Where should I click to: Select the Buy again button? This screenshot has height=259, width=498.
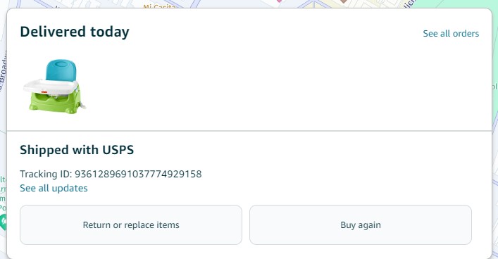pyautogui.click(x=361, y=225)
